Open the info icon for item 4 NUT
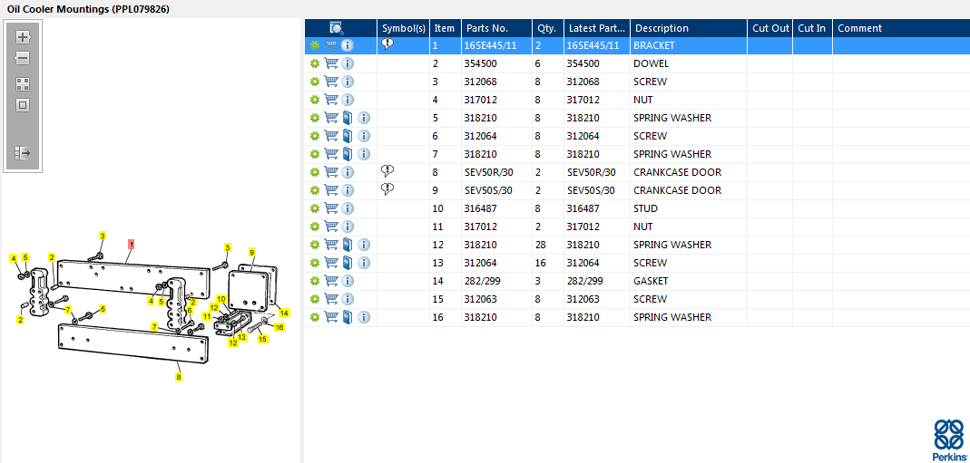The image size is (970, 463). coord(348,100)
